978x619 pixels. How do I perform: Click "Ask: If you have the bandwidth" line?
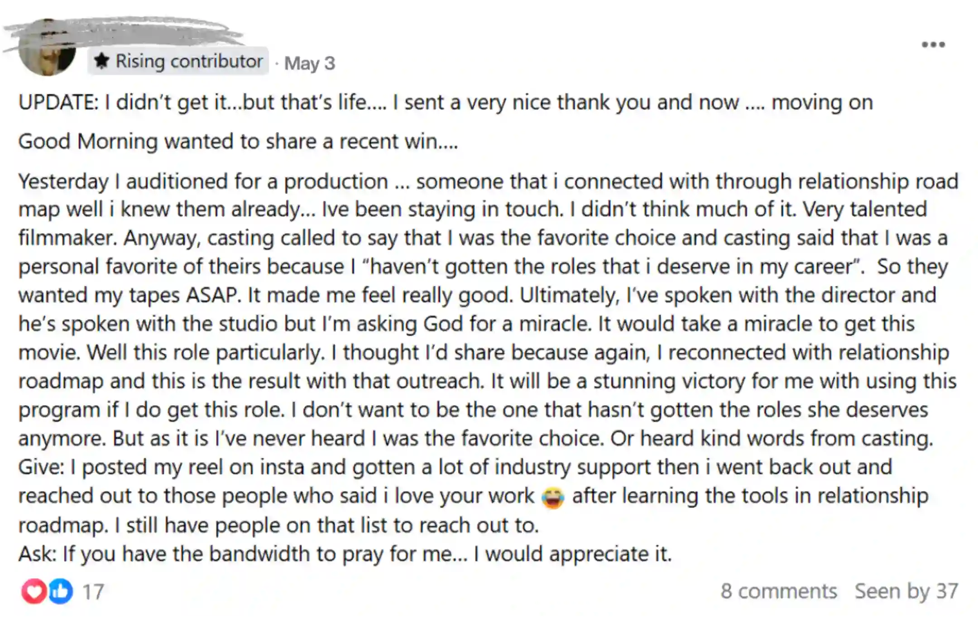(345, 554)
